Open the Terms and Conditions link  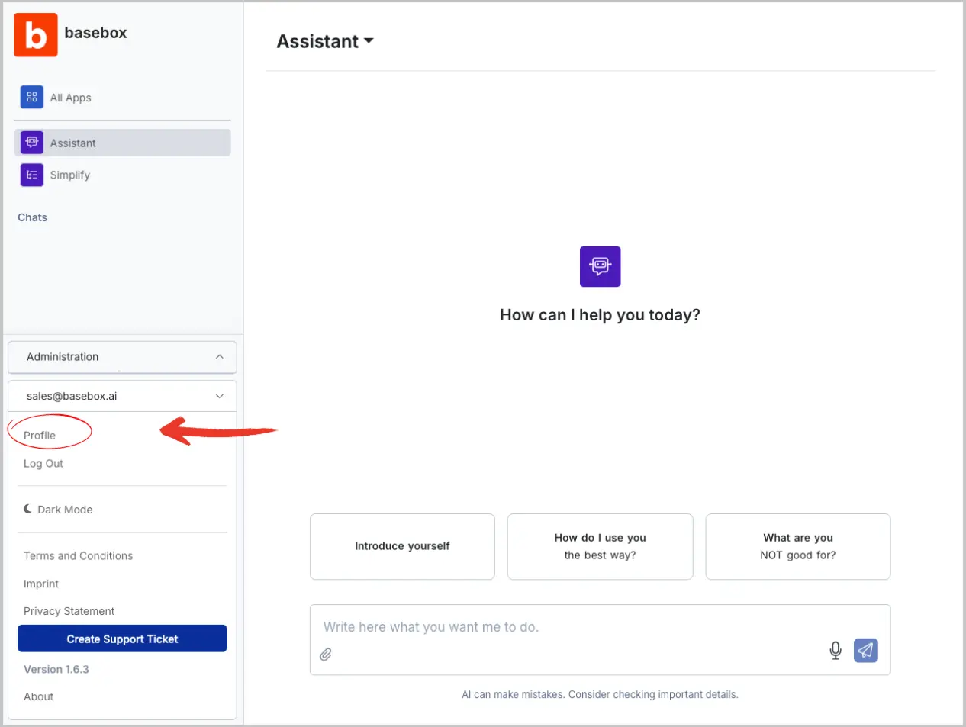point(78,556)
